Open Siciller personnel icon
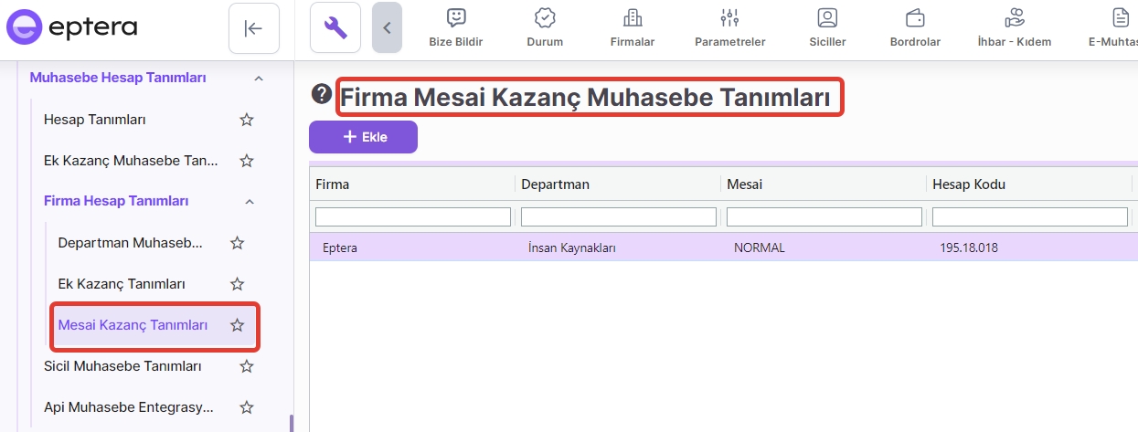Screen dimensions: 1138x432 point(827,18)
